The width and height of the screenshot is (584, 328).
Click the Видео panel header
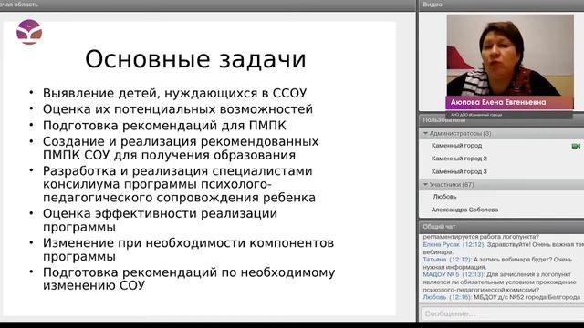point(501,5)
